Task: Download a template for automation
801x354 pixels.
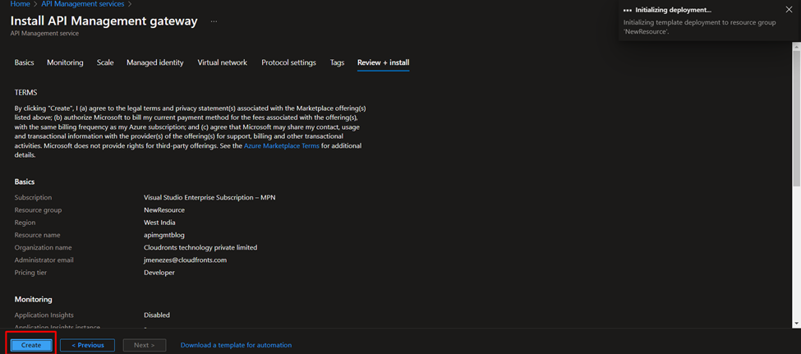Action: (236, 345)
